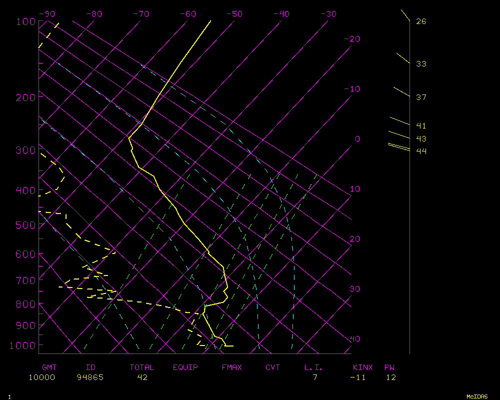Select the EQUIP label
This screenshot has height=400, width=500.
pyautogui.click(x=185, y=367)
